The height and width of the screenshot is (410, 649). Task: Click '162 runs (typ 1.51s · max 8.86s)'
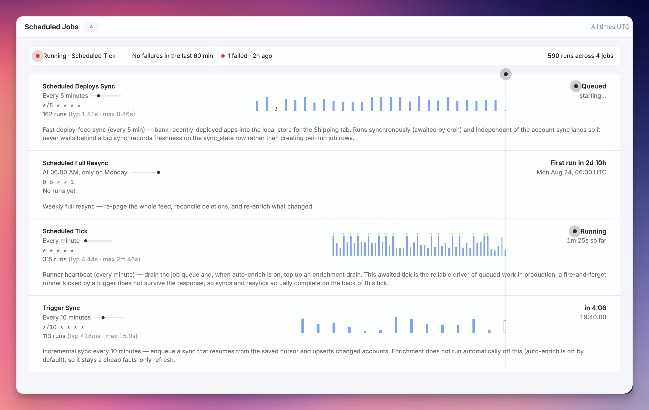pos(89,114)
